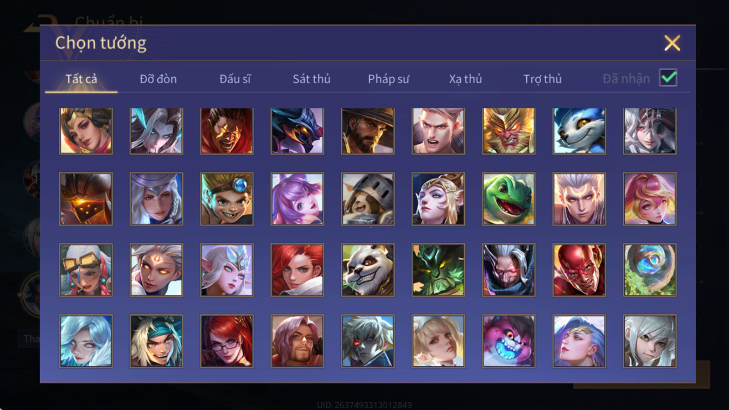Pick the sloth with helmet hero portrait

tap(368, 199)
